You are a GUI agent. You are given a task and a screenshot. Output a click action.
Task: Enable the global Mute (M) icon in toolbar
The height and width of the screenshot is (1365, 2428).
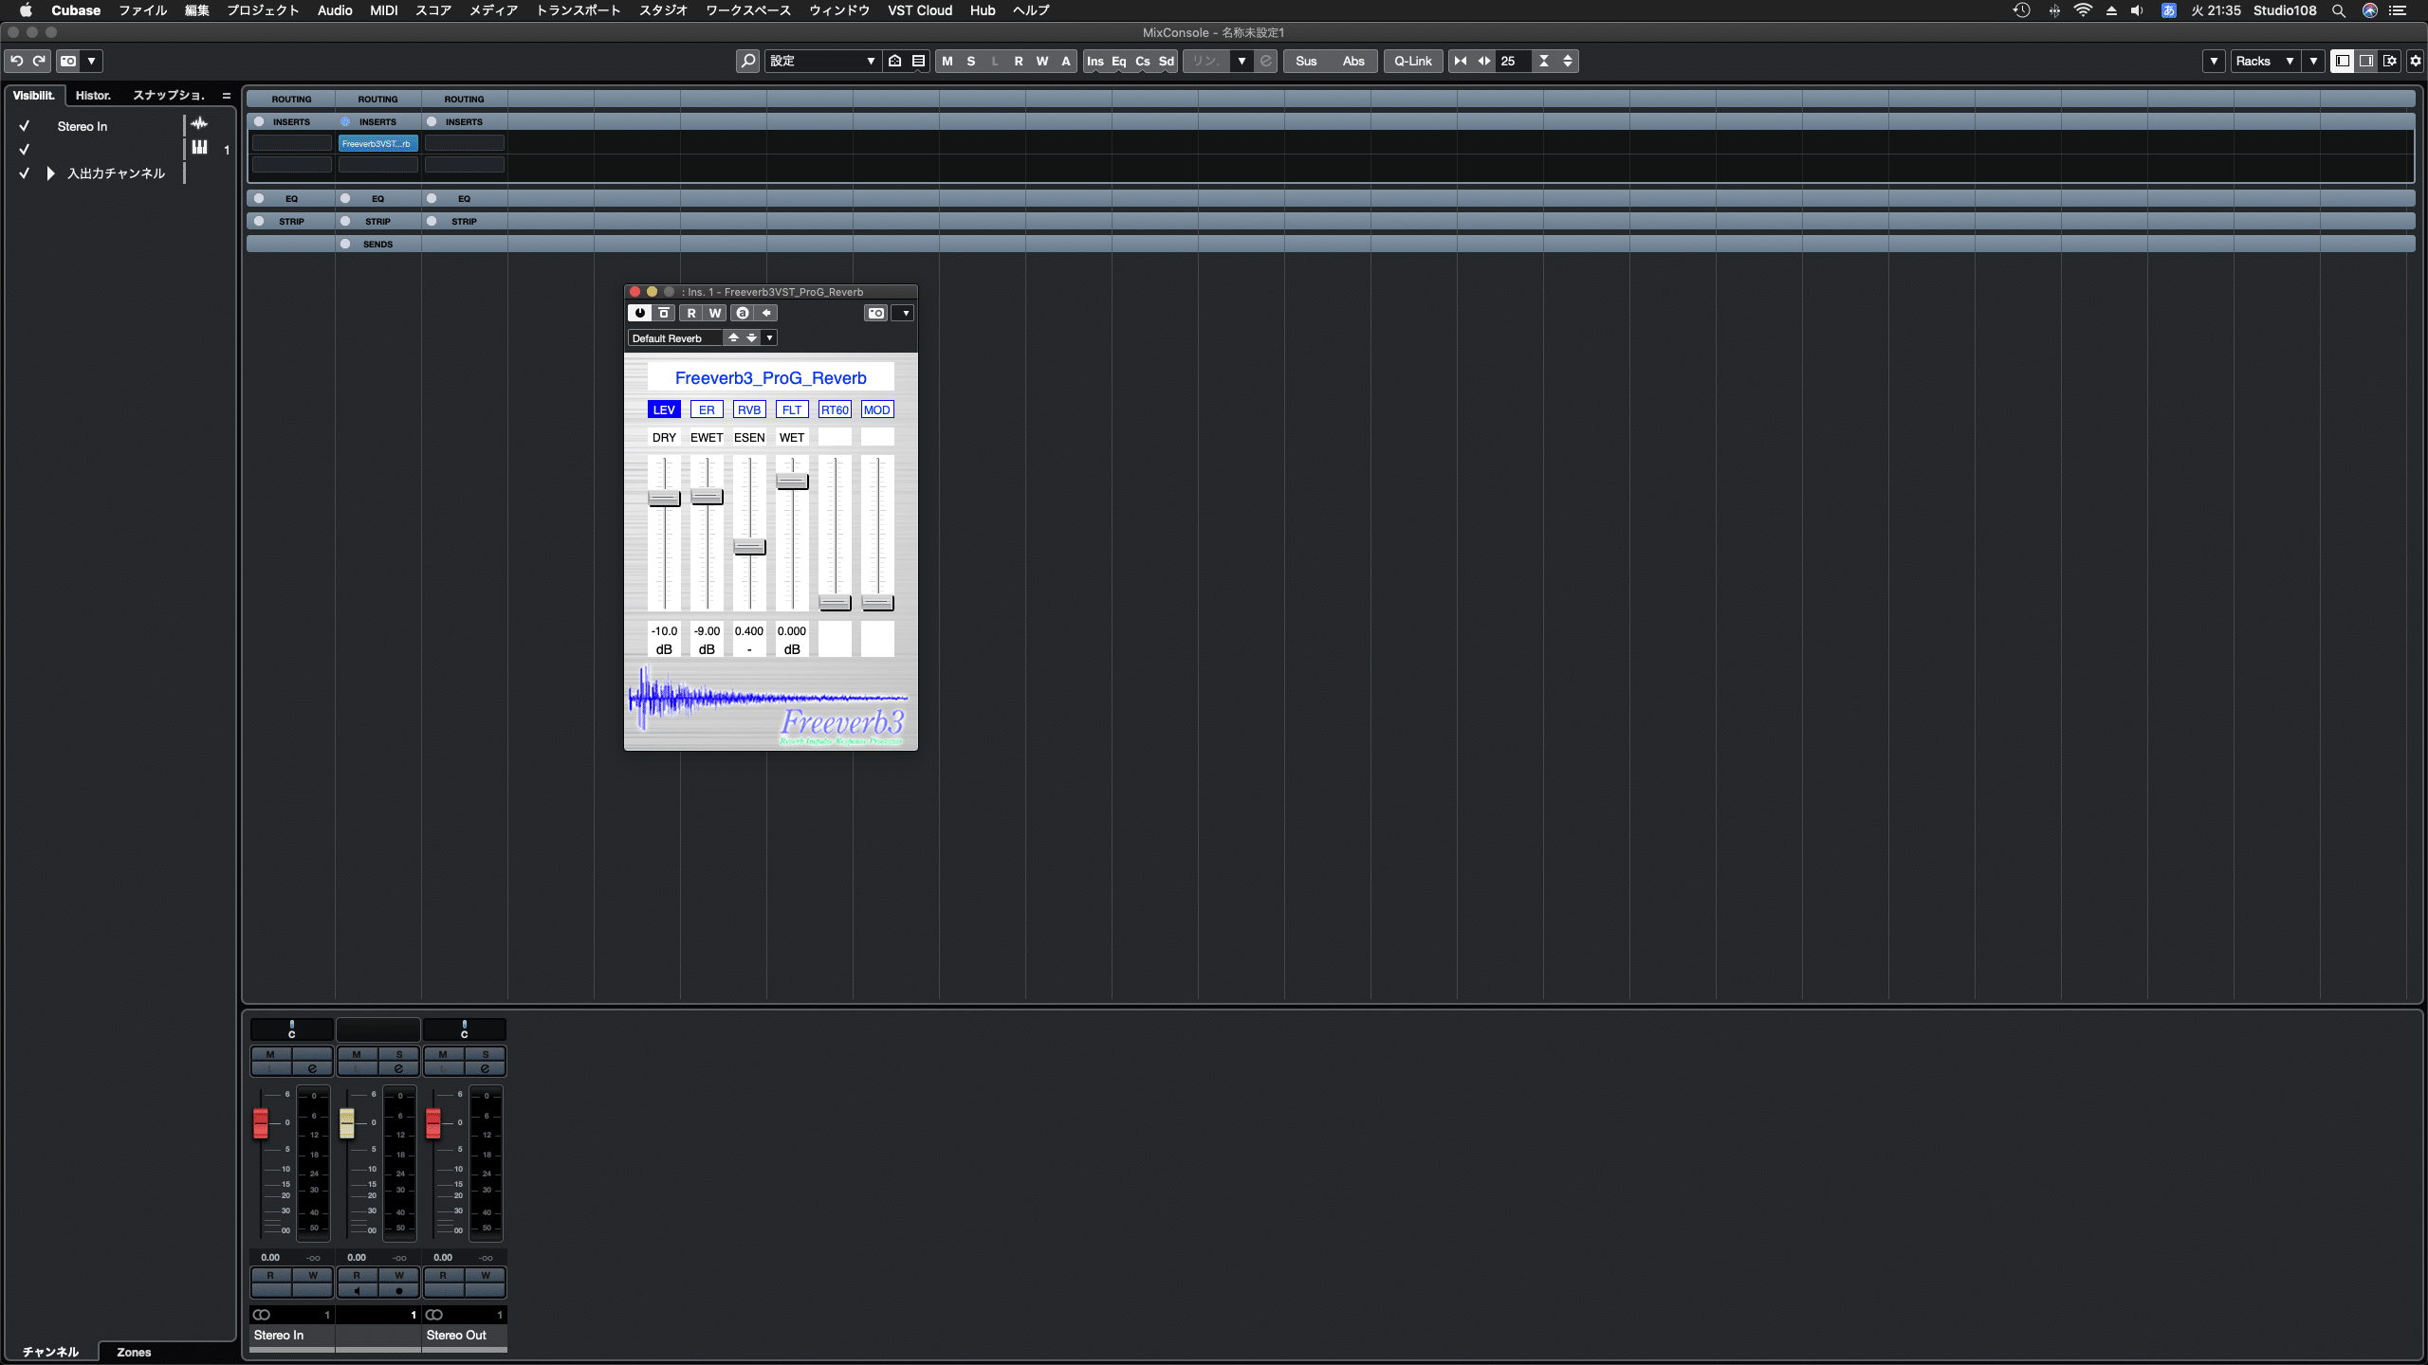[x=946, y=61]
